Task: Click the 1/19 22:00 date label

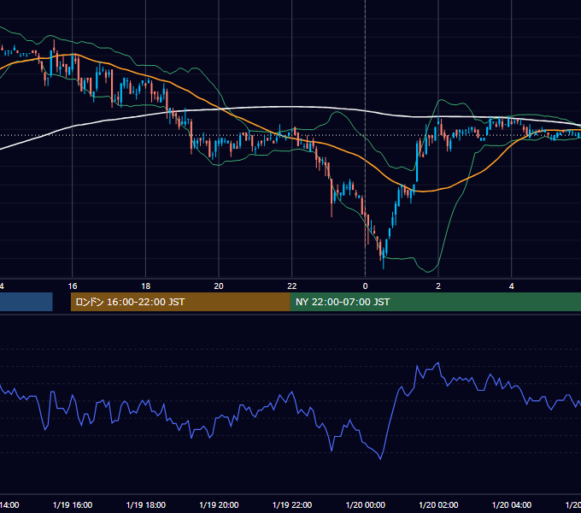Action: (292, 504)
